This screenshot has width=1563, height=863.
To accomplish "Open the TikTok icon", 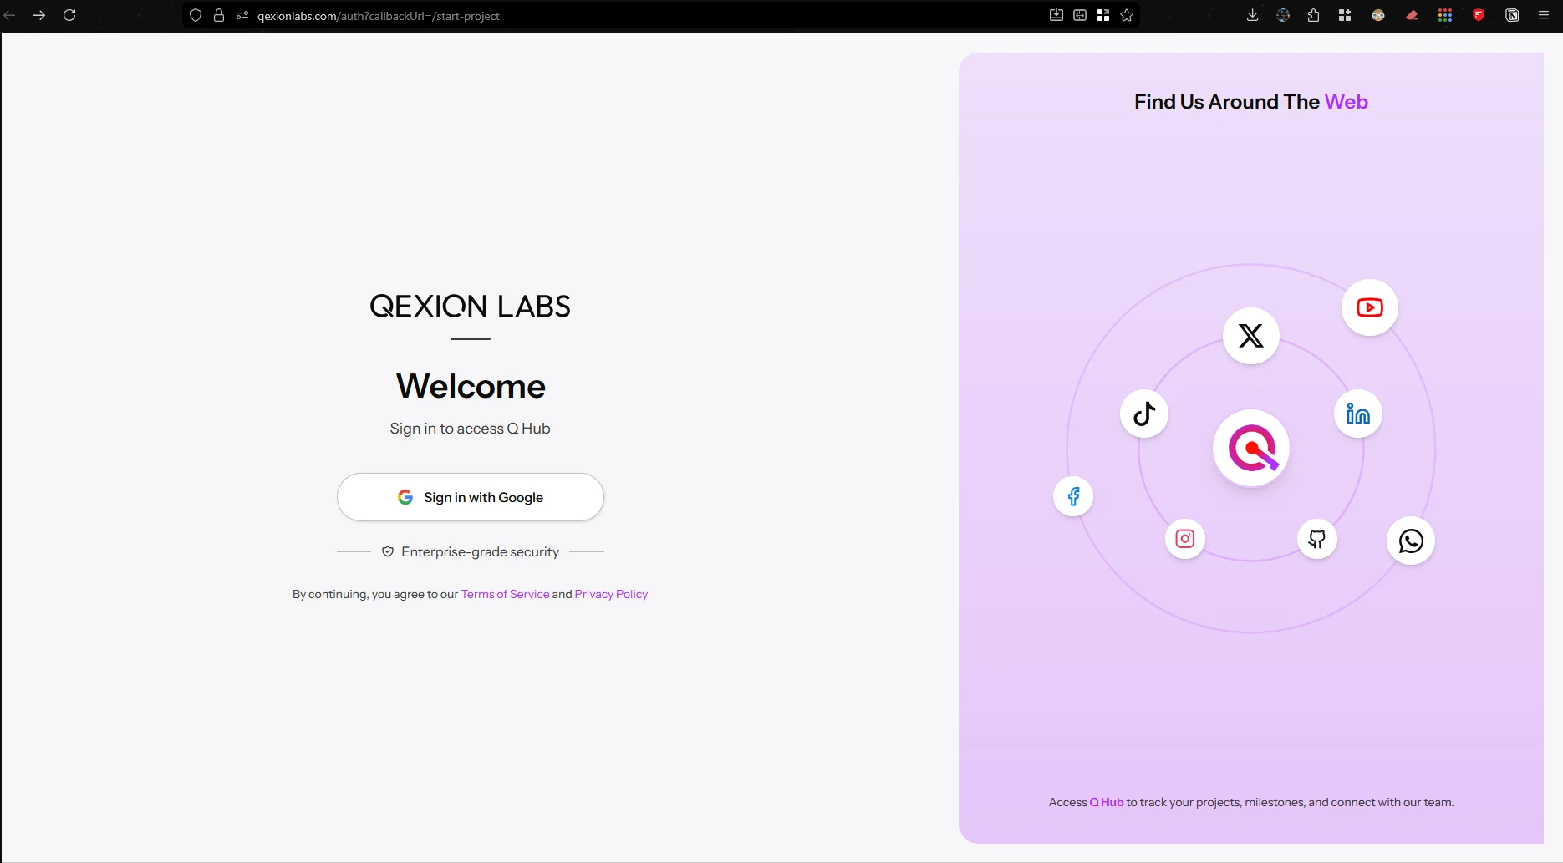I will (x=1143, y=414).
